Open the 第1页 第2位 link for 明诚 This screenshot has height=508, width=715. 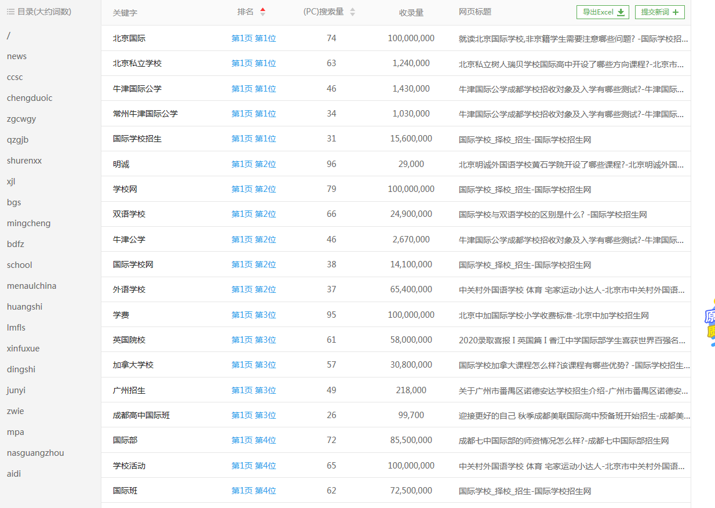(x=254, y=164)
